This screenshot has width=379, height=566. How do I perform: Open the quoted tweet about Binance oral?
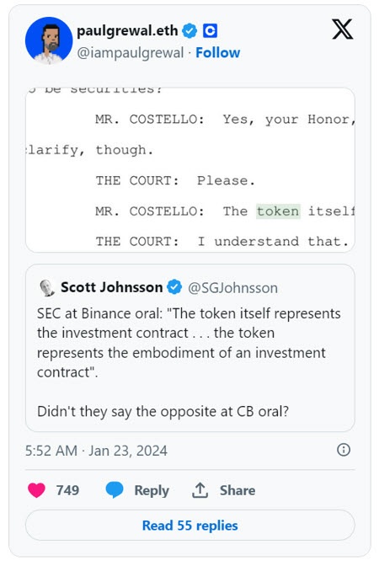pos(189,348)
